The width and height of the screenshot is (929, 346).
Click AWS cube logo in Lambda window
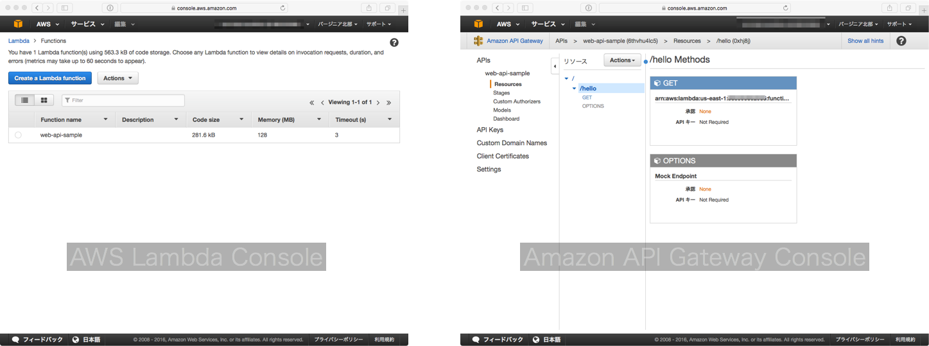[18, 24]
